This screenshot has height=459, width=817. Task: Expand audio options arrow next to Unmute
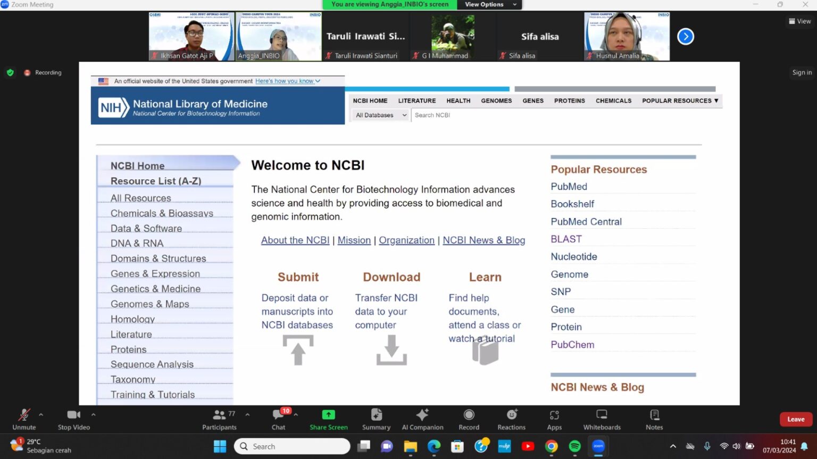pyautogui.click(x=41, y=414)
